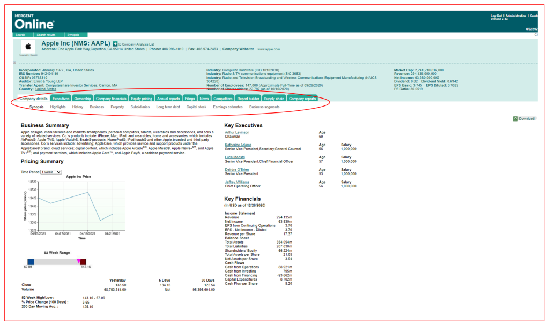
Task: Open the Time Period dropdown
Action: pyautogui.click(x=51, y=172)
